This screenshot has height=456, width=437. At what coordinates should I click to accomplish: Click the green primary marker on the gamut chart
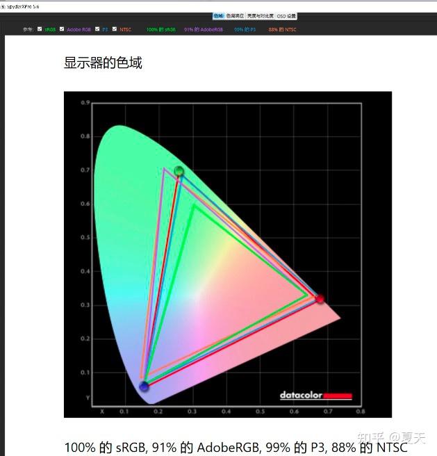[x=179, y=171]
